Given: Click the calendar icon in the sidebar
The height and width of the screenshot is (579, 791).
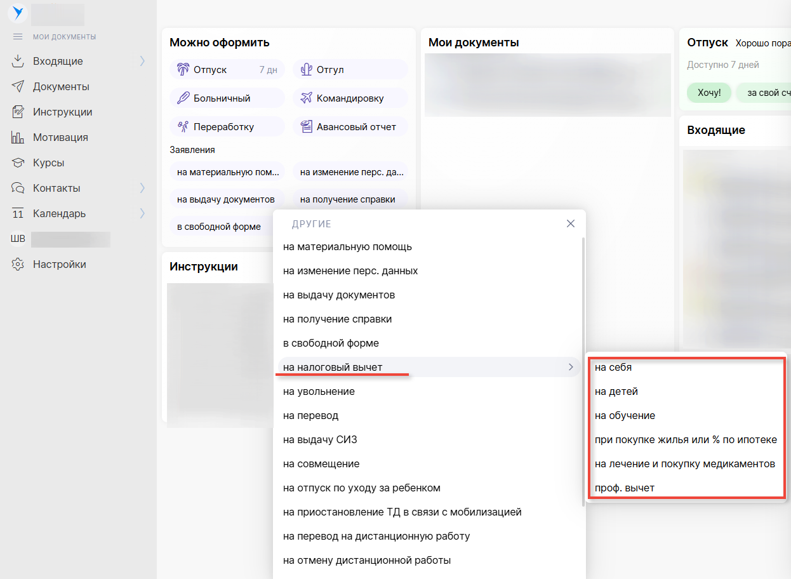Looking at the screenshot, I should (18, 213).
